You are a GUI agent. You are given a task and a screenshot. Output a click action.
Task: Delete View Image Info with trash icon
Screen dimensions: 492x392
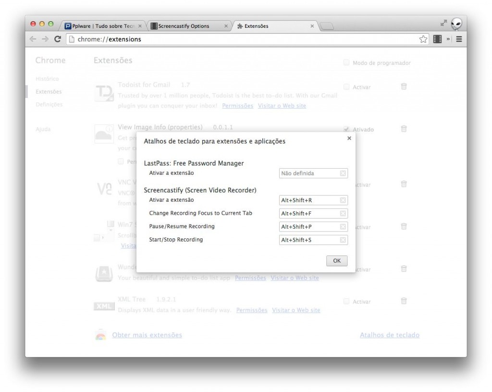tap(404, 129)
